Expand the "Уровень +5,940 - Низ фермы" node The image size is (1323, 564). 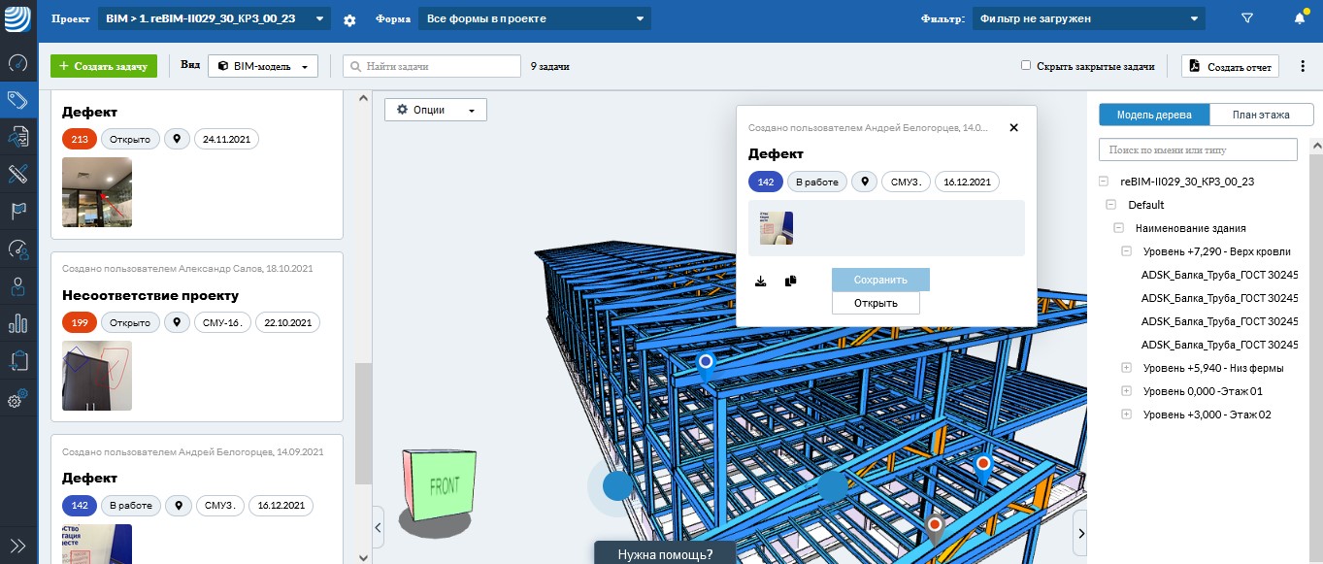click(x=1127, y=368)
